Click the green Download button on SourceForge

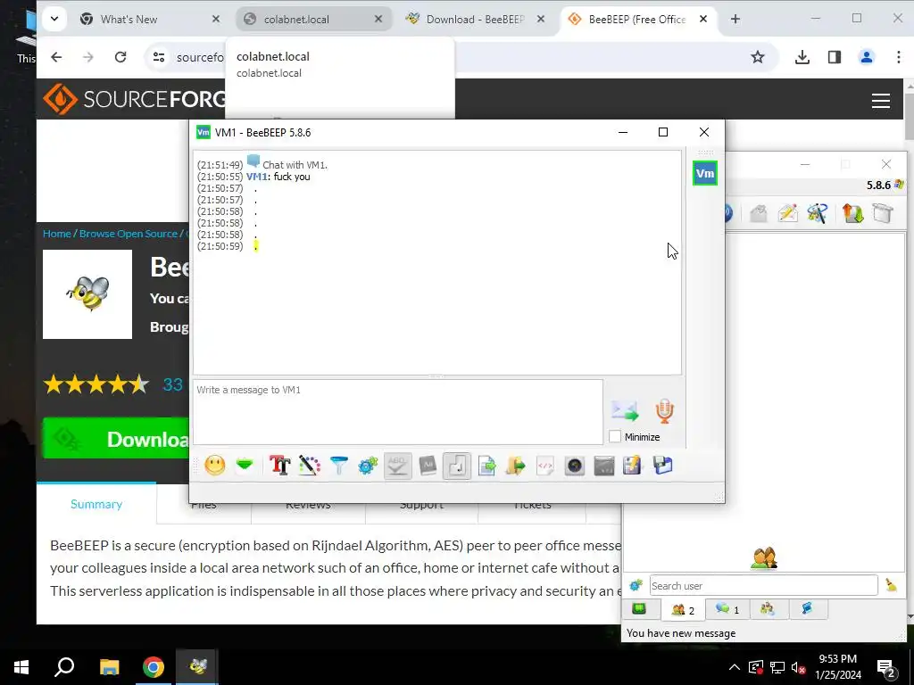pos(116,439)
